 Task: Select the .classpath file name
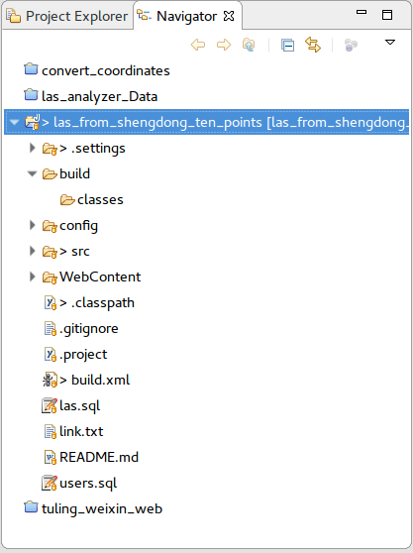103,303
